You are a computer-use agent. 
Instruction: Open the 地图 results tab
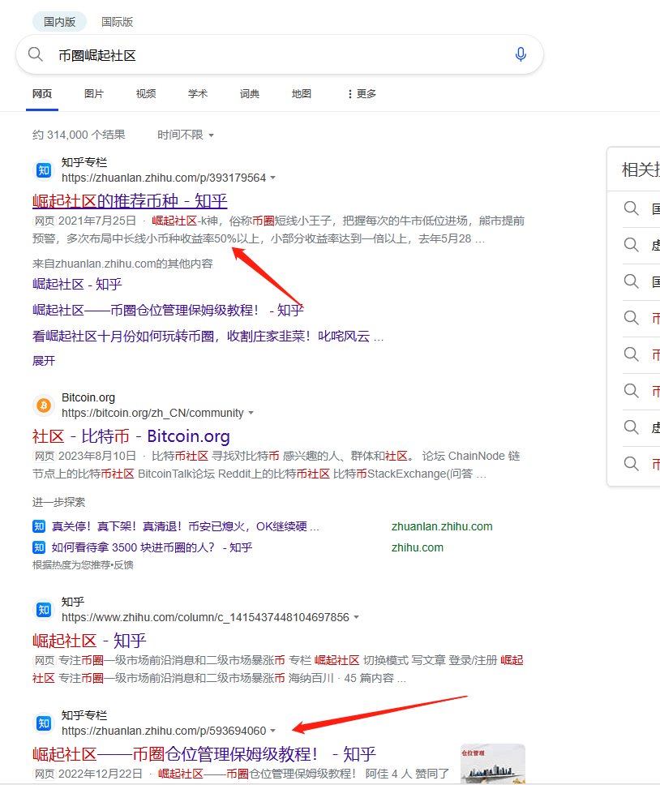tap(302, 93)
